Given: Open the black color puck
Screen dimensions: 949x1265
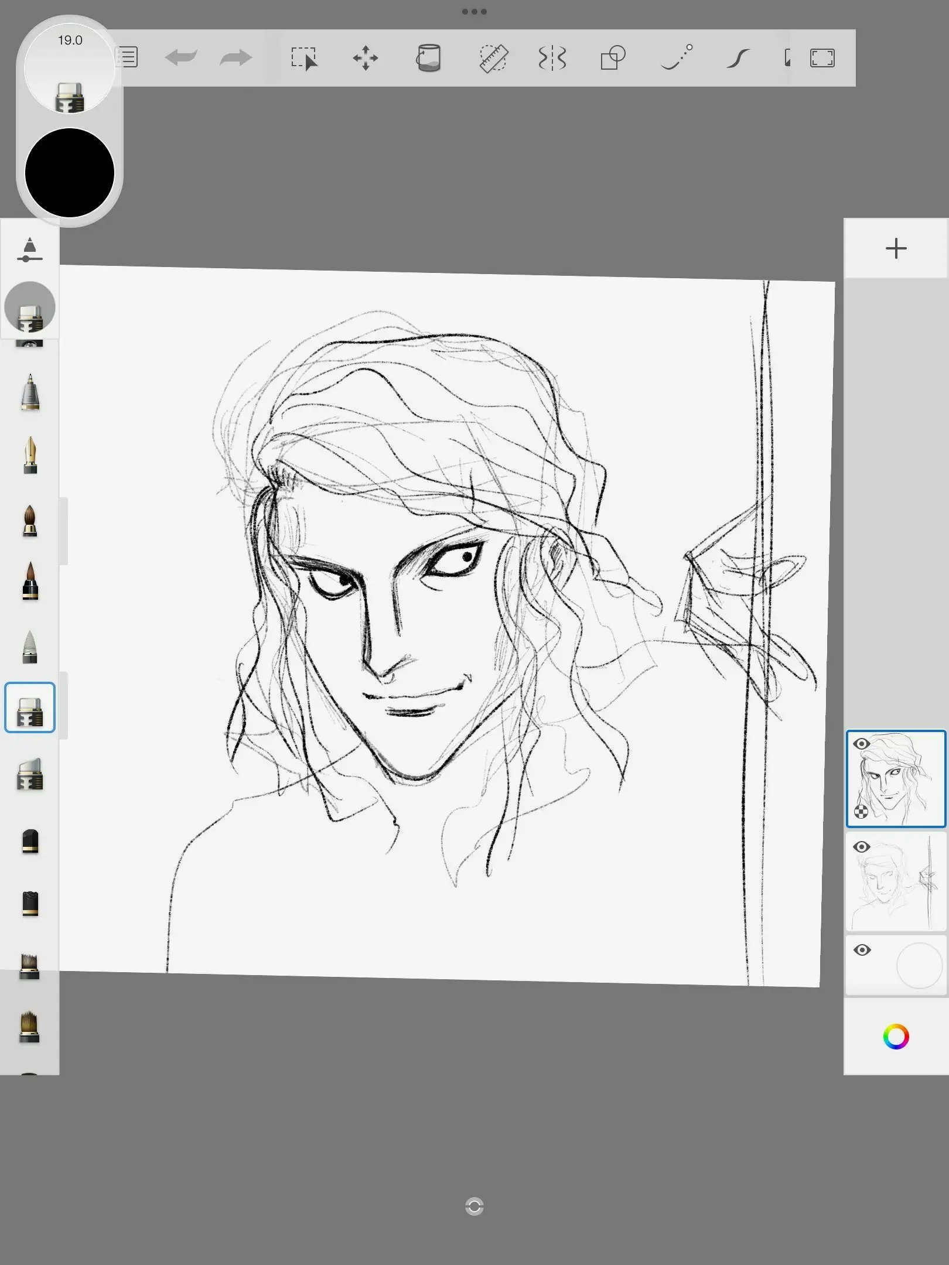Looking at the screenshot, I should click(70, 173).
